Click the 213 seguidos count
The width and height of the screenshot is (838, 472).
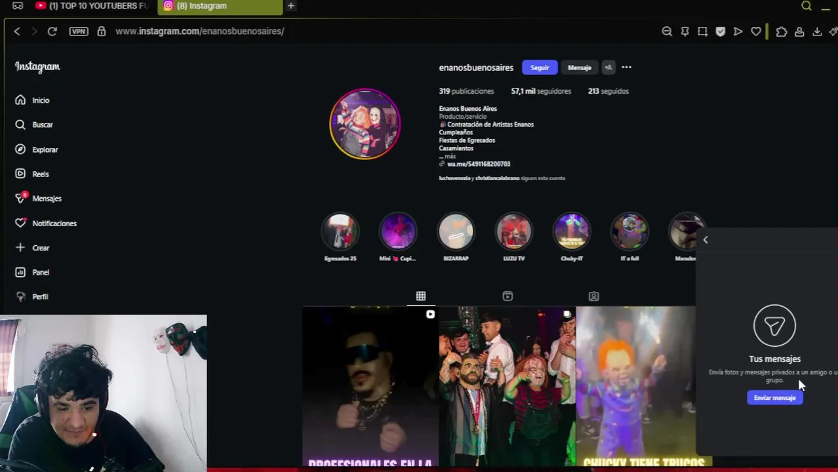(609, 91)
